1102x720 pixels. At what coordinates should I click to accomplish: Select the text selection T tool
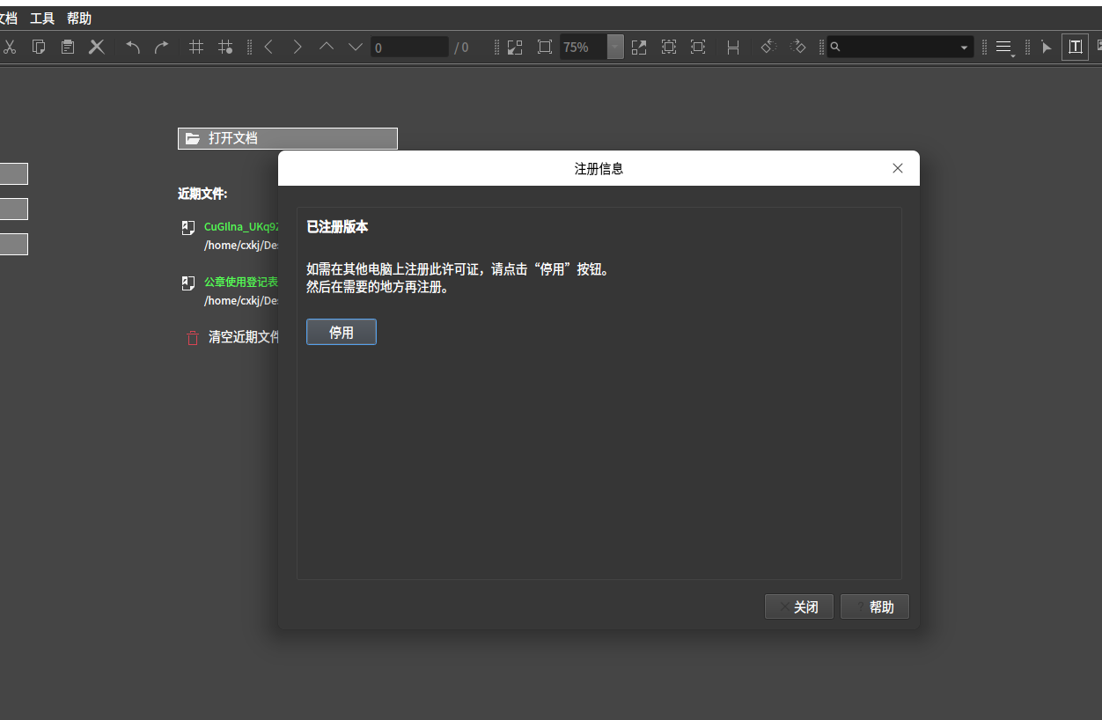1075,48
